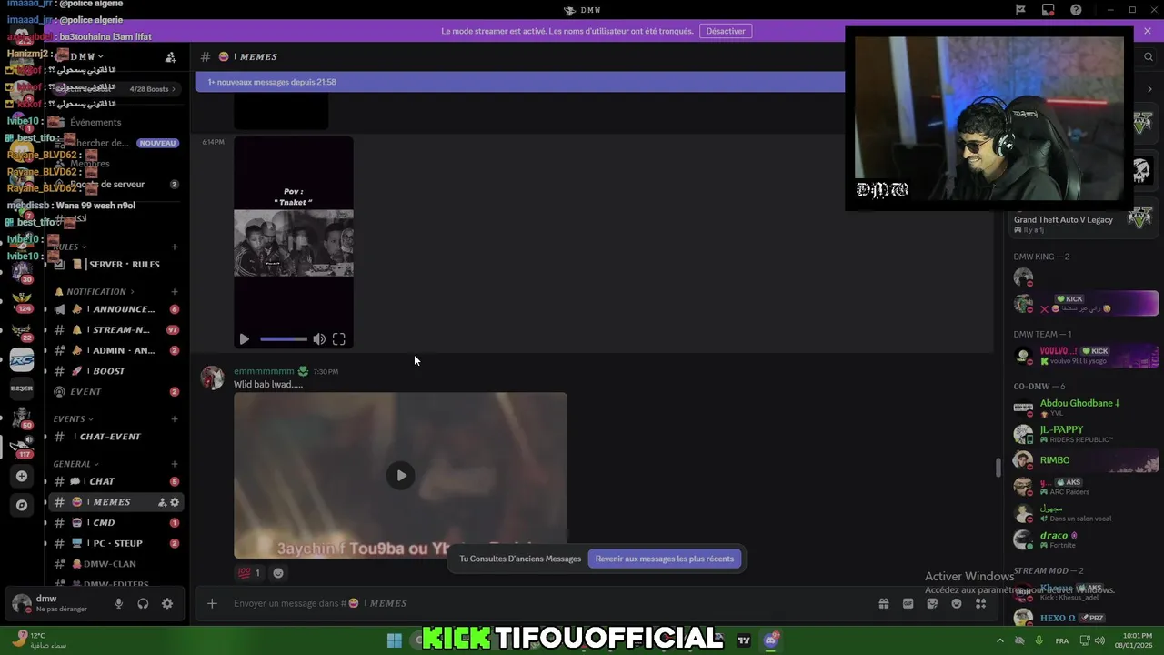
Task: Add channel to RULES category
Action: (x=175, y=247)
